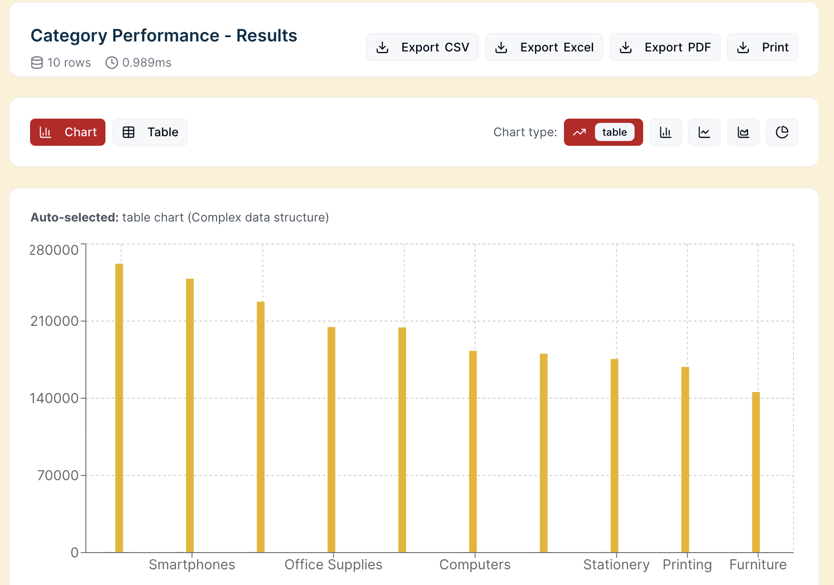Print the category performance results
834x585 pixels.
762,47
